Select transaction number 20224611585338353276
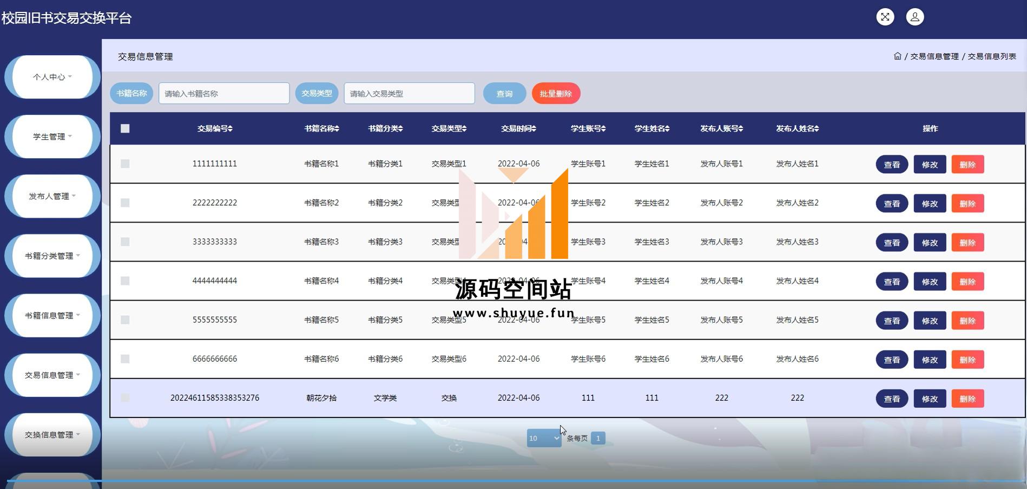 click(x=215, y=397)
